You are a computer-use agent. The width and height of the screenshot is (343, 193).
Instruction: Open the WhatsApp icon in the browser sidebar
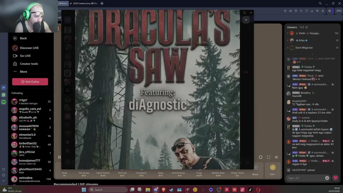[3, 95]
